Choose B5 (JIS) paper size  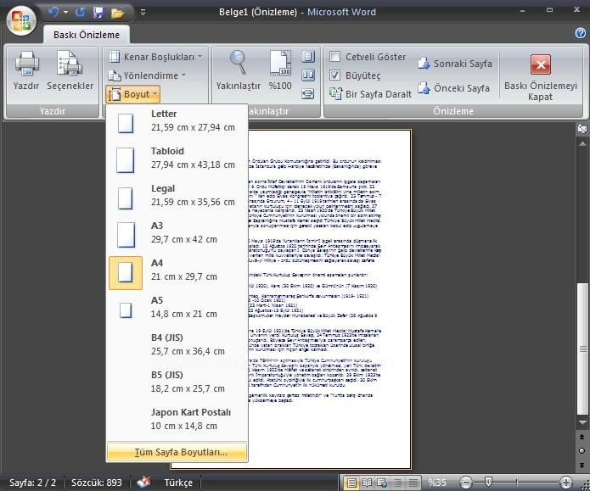click(177, 383)
